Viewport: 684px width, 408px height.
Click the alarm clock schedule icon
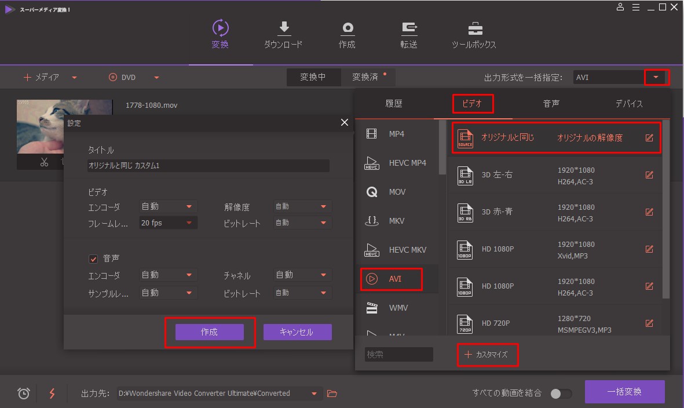(24, 394)
